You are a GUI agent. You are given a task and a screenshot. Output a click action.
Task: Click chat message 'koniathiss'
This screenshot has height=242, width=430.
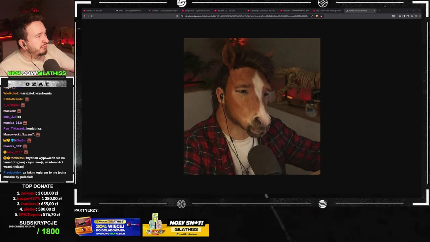click(34, 128)
